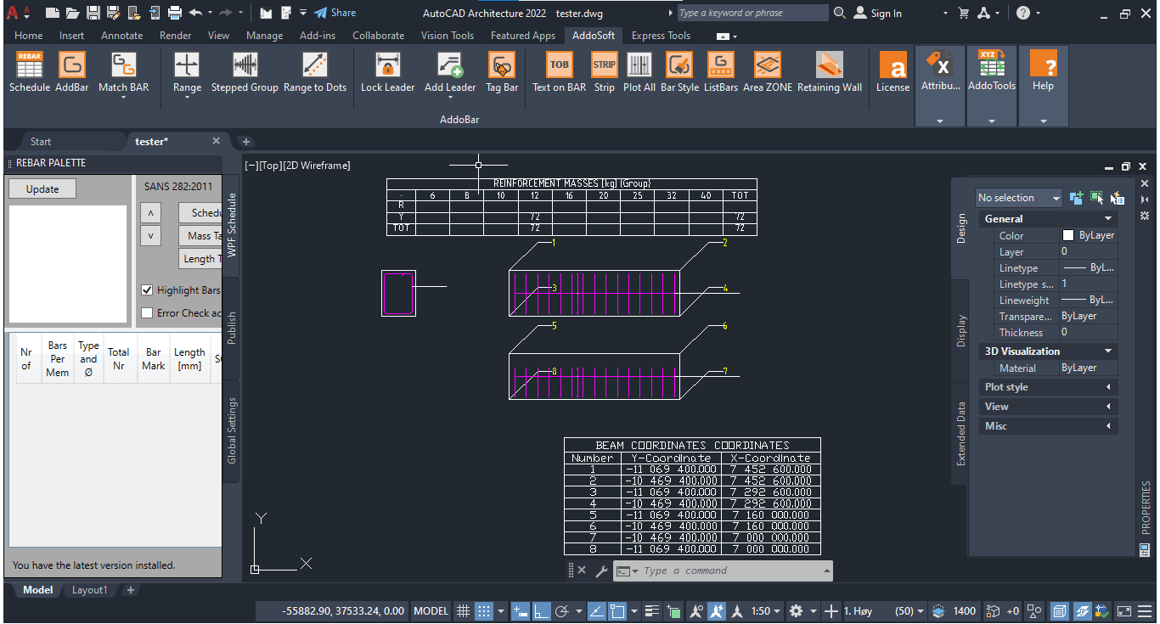The width and height of the screenshot is (1160, 624).
Task: Select the AddBar tool
Action: click(x=72, y=71)
